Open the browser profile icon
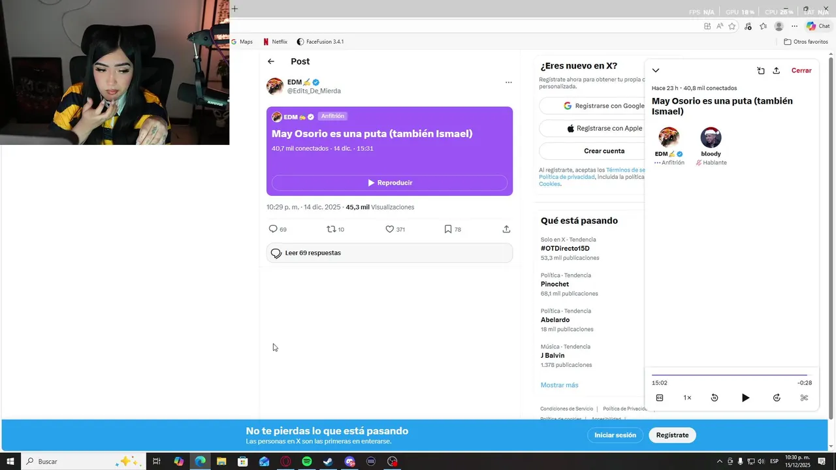836x470 pixels. (x=779, y=26)
